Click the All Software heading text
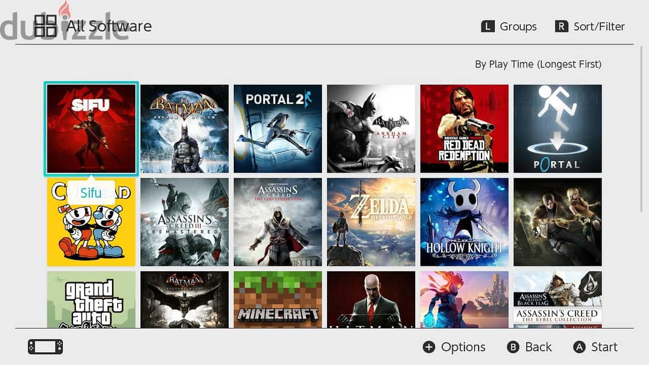Viewport: 649px width, 365px height. 109,26
